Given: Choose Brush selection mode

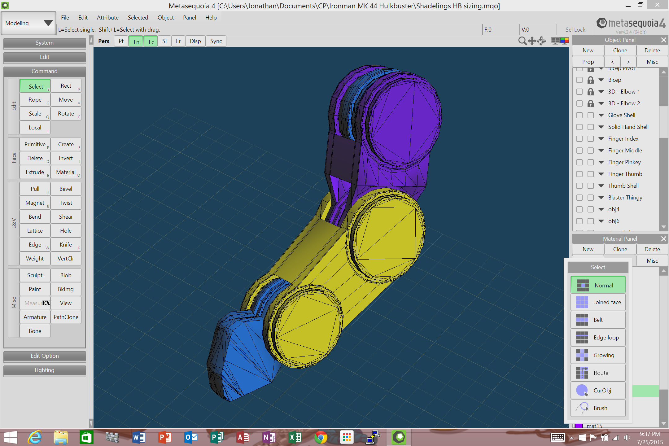Looking at the screenshot, I should click(598, 408).
